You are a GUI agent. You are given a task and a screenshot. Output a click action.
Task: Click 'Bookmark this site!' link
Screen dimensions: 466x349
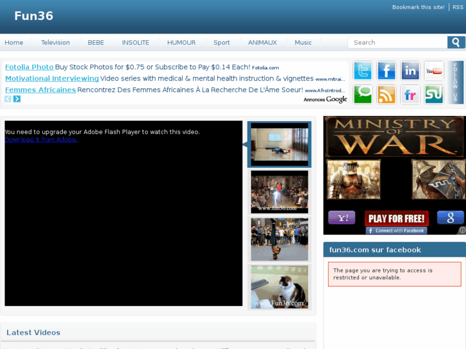tap(419, 7)
